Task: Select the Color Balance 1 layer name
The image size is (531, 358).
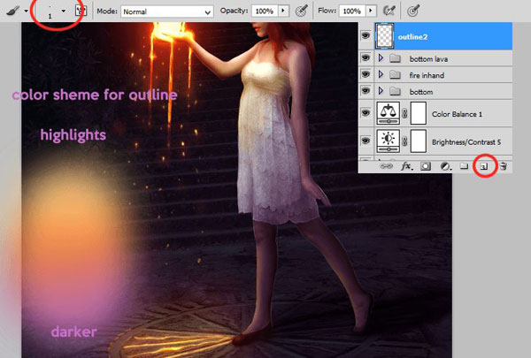Action: (x=457, y=114)
